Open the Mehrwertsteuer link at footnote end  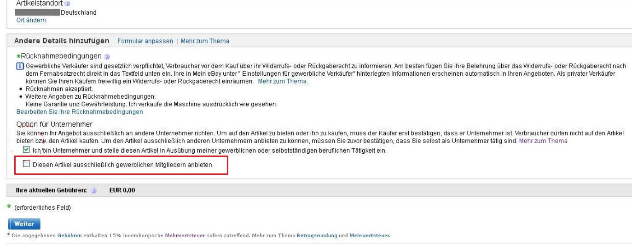[370, 235]
